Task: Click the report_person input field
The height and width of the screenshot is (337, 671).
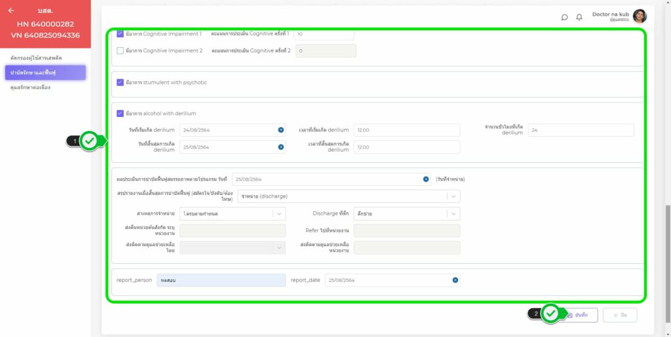Action: coord(221,280)
